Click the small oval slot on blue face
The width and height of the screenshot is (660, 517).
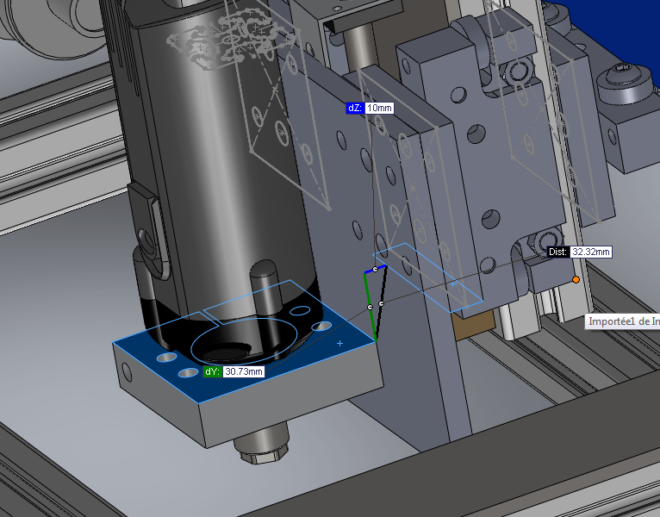coord(300,309)
